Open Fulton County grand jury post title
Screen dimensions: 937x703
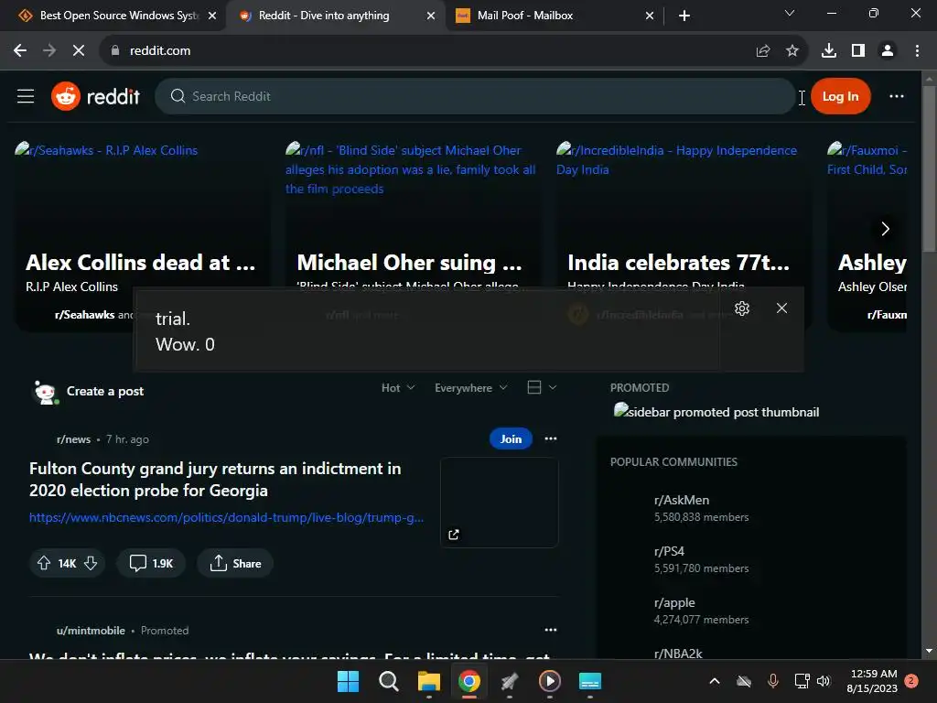pos(215,480)
